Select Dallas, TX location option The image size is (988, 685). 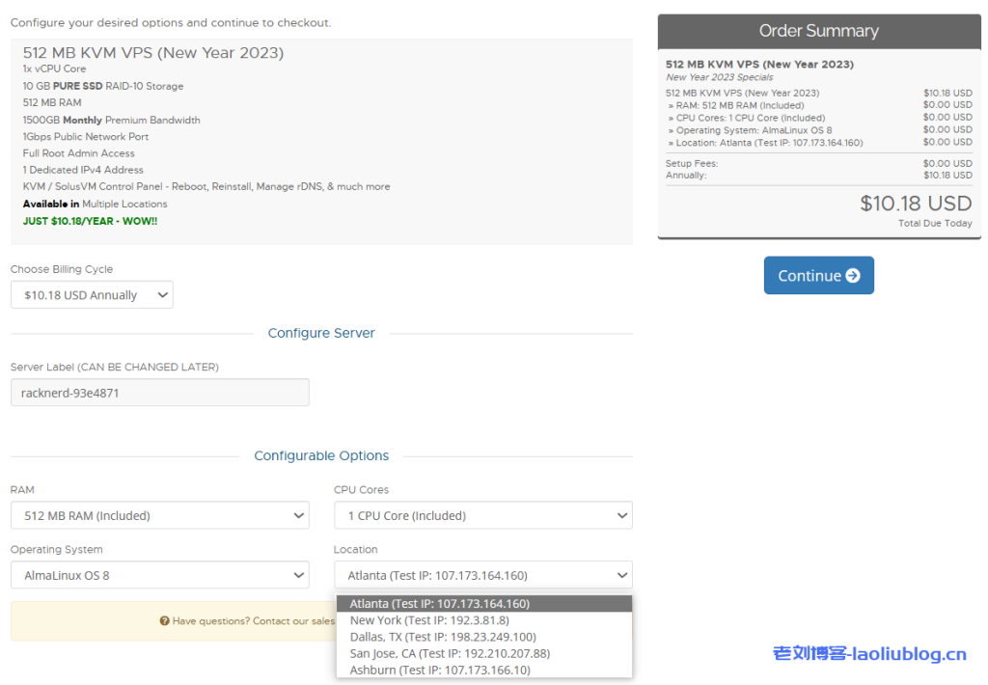coord(442,637)
